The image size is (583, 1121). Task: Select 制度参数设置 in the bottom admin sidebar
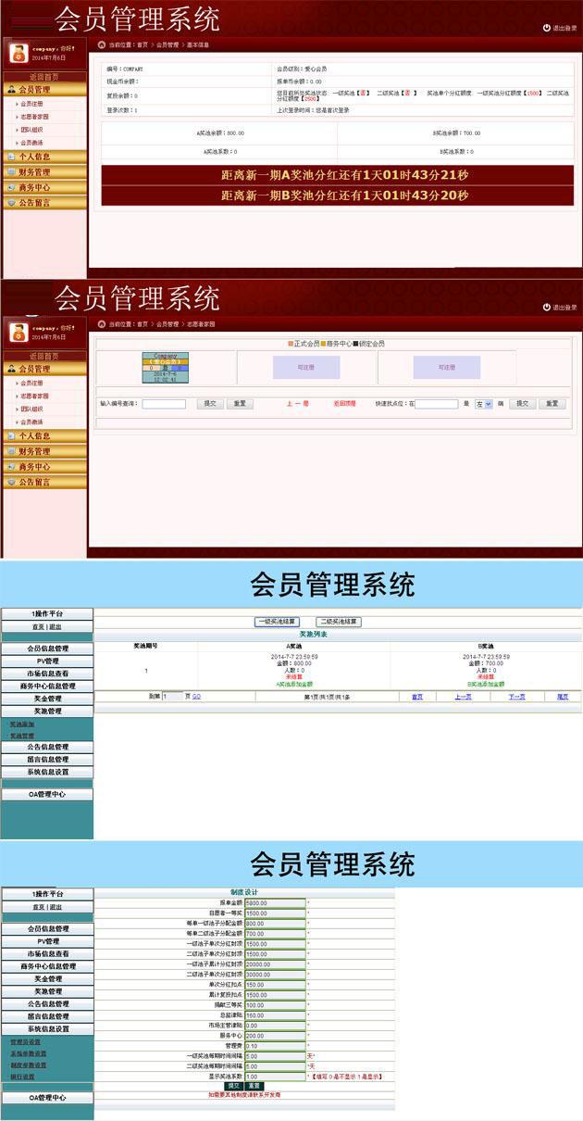28,1065
